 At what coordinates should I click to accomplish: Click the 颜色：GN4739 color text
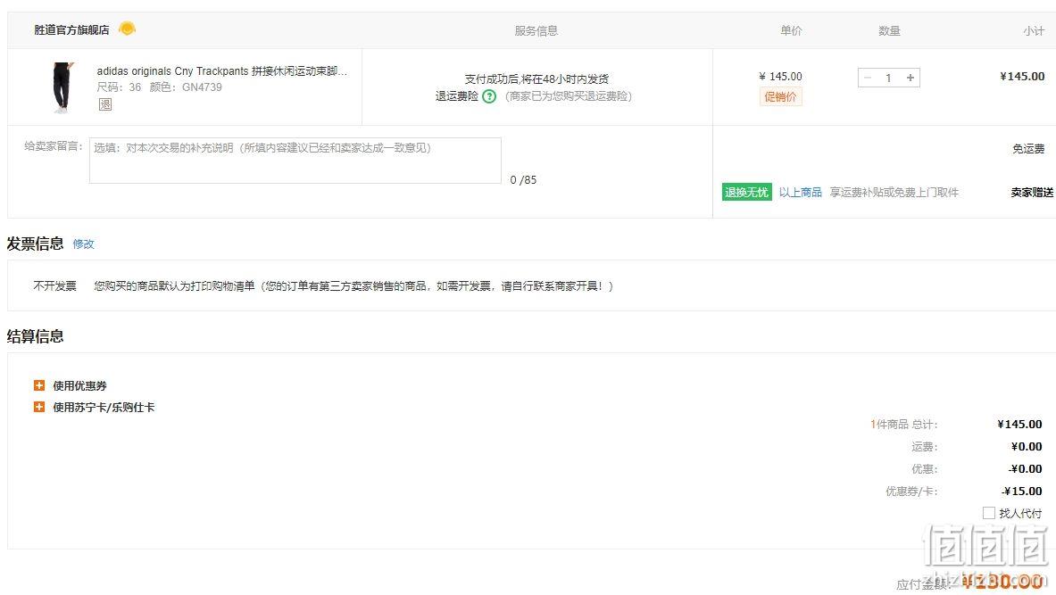[x=186, y=87]
